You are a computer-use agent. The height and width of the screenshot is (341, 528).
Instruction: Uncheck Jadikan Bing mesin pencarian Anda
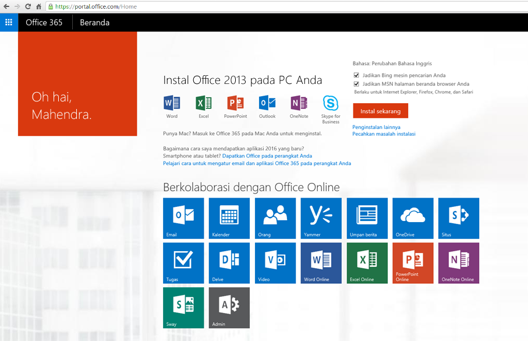coord(356,75)
